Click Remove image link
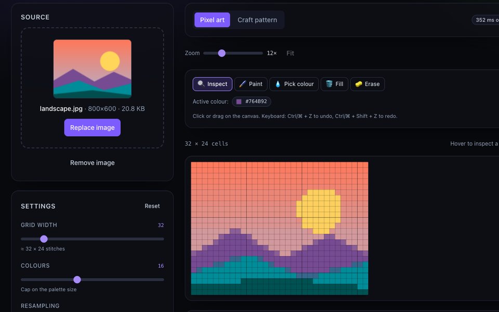This screenshot has height=312, width=499. (93, 163)
